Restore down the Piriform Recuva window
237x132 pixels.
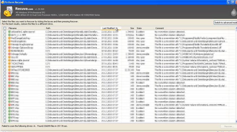(x=233, y=2)
